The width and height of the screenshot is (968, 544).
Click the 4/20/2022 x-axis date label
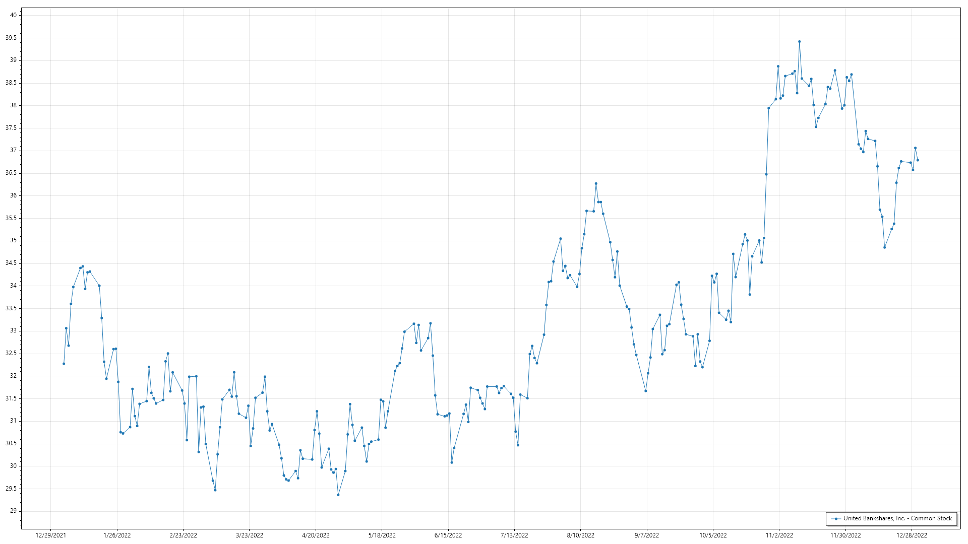(316, 535)
